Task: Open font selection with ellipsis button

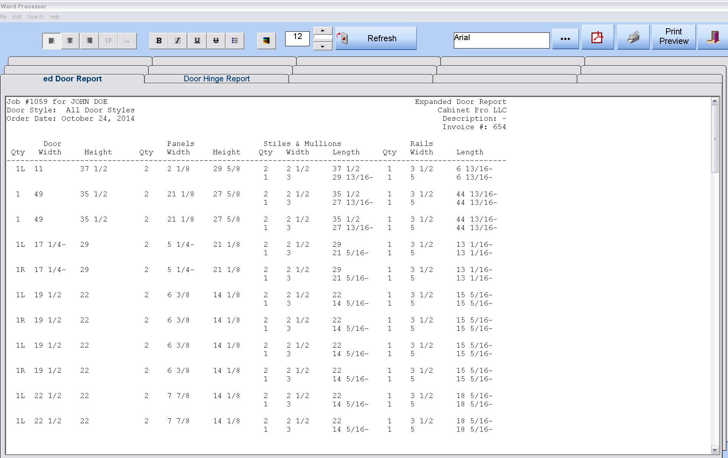Action: 565,39
